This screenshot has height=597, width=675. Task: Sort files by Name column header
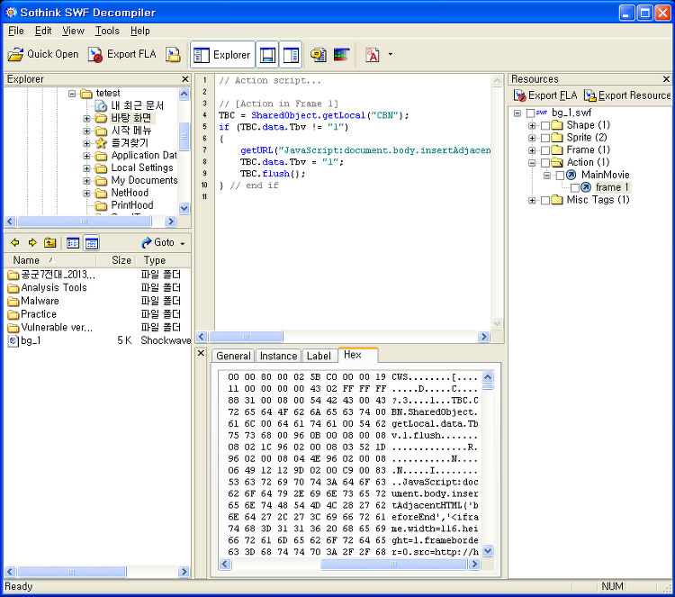pyautogui.click(x=49, y=260)
